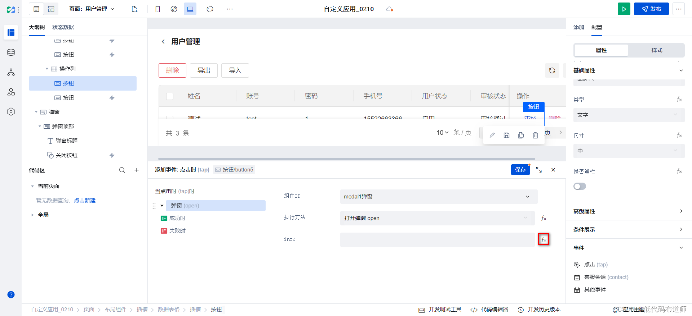Select the 弹窗 (open) action row
The image size is (692, 316).
[216, 206]
